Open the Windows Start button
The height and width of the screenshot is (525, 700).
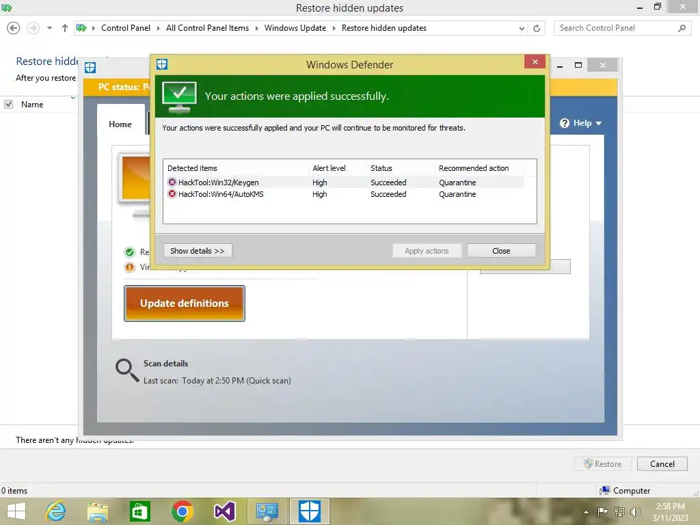tap(16, 511)
